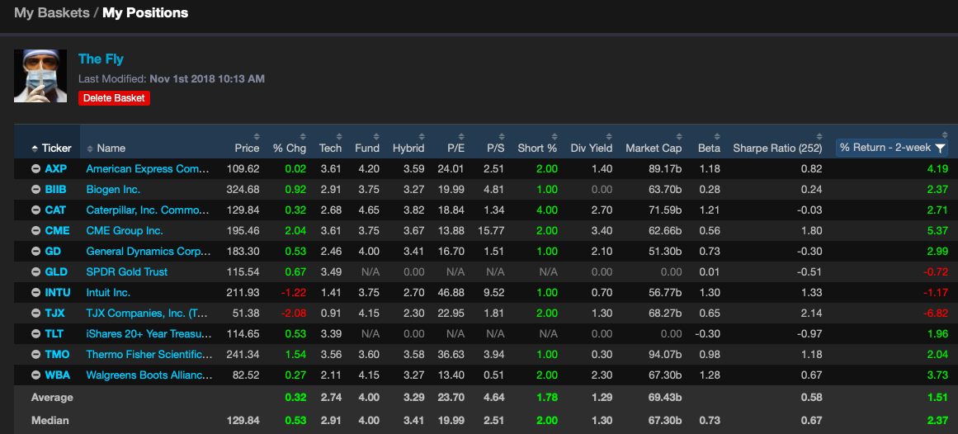Open the CAT ticker link
This screenshot has height=434, width=958.
(x=55, y=210)
